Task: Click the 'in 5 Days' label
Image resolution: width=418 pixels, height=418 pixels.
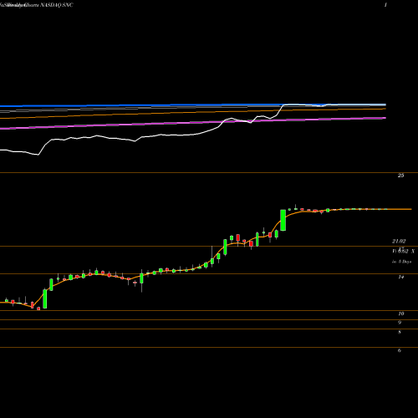Action: coord(401,262)
